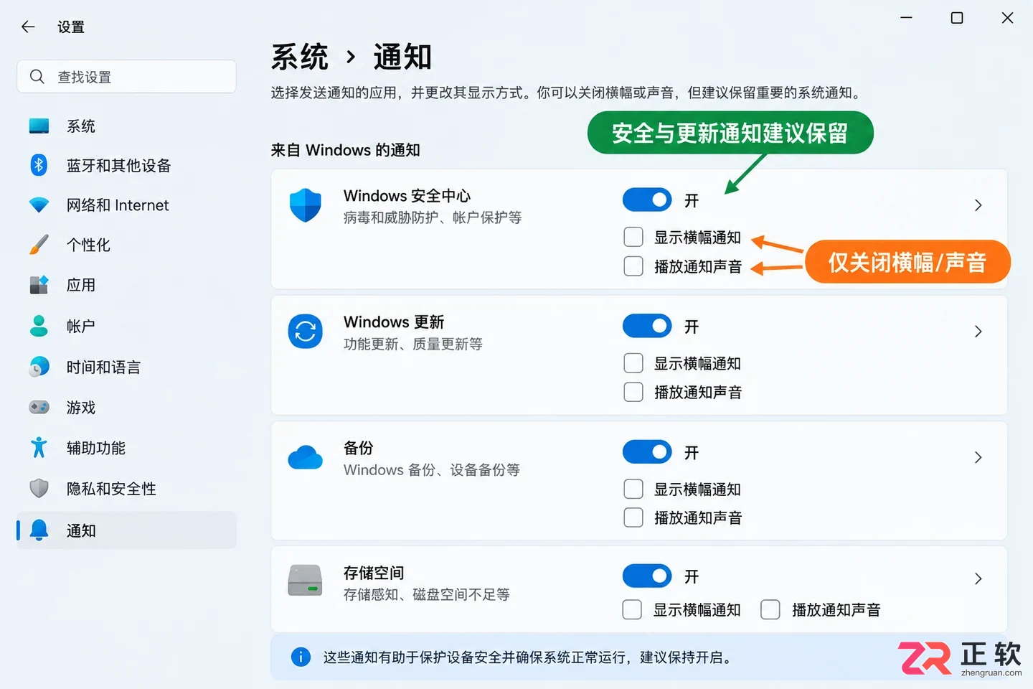The image size is (1033, 689).
Task: Click the Windows 更新 sync icon
Action: click(x=306, y=332)
